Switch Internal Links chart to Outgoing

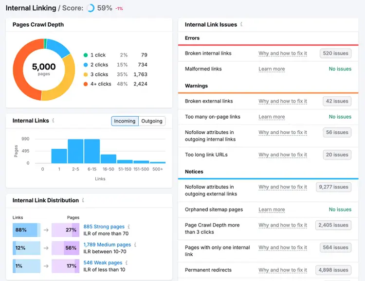click(x=152, y=121)
